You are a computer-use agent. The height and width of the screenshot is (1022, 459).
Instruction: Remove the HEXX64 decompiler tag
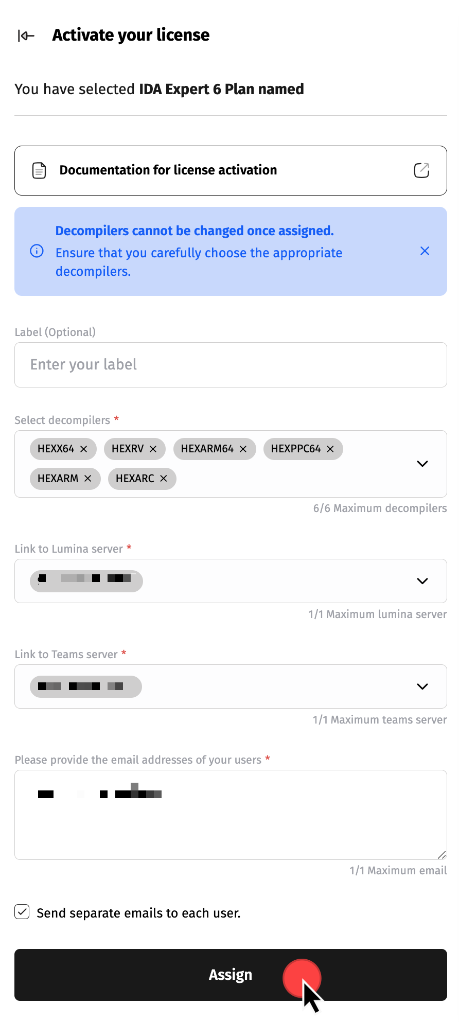click(84, 449)
